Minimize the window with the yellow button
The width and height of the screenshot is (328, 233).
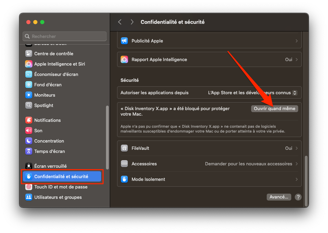point(35,22)
